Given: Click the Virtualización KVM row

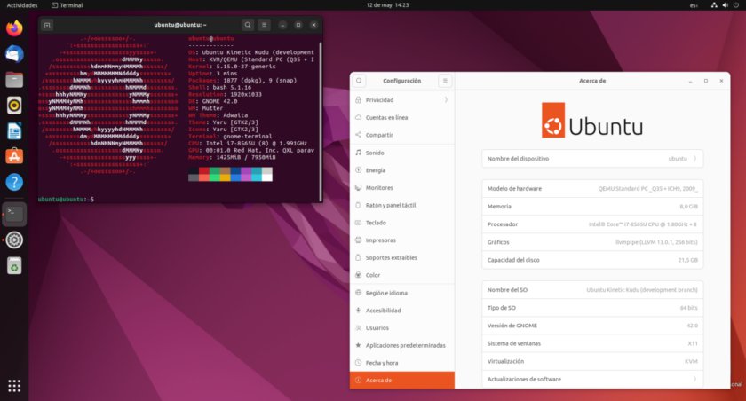Looking at the screenshot, I should 592,361.
